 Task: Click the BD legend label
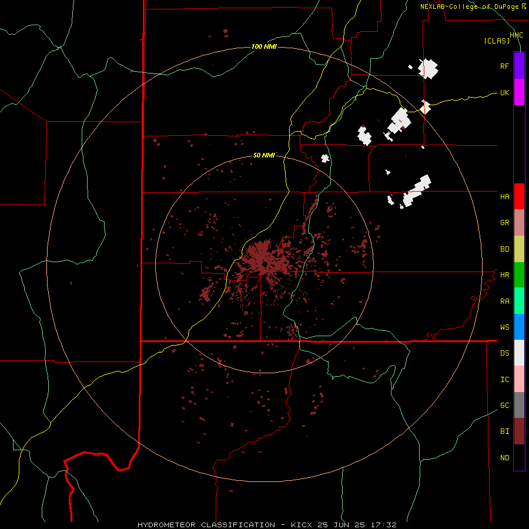(504, 249)
